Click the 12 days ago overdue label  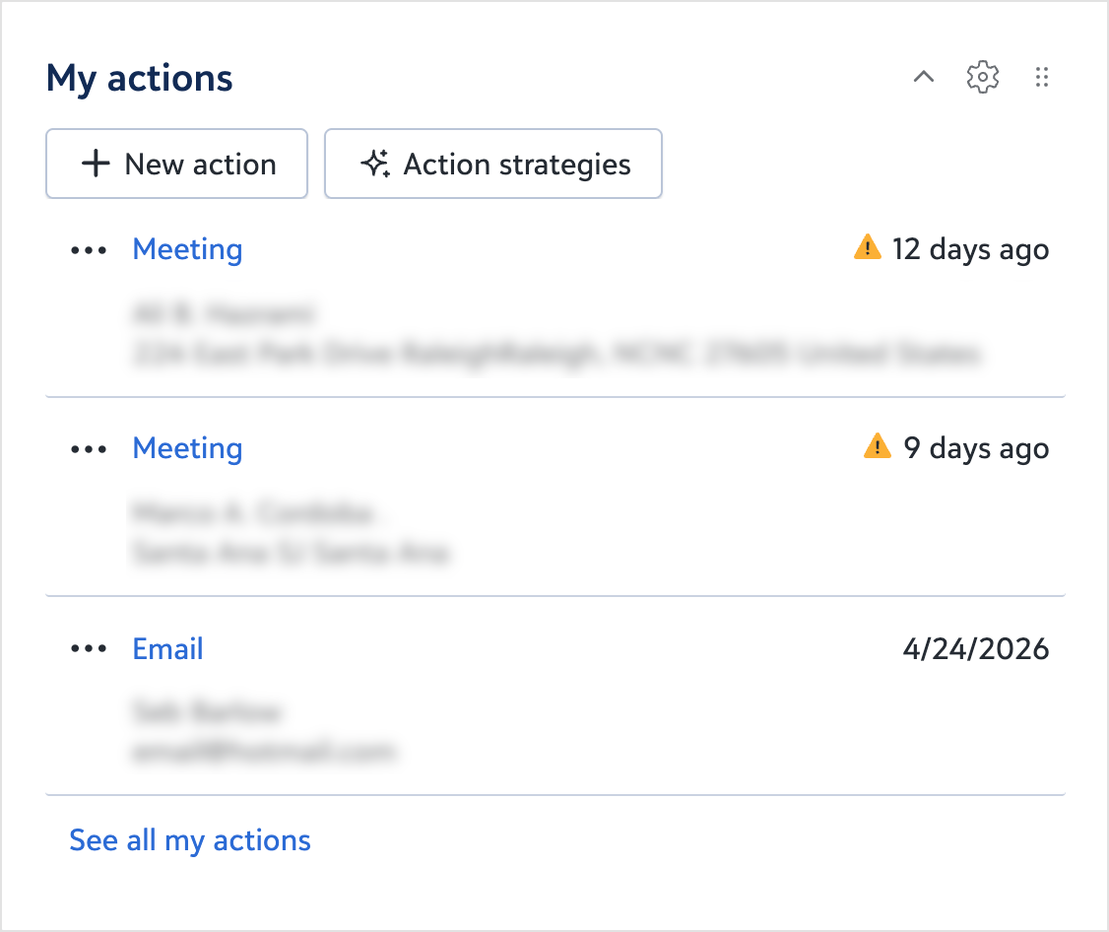tap(970, 250)
